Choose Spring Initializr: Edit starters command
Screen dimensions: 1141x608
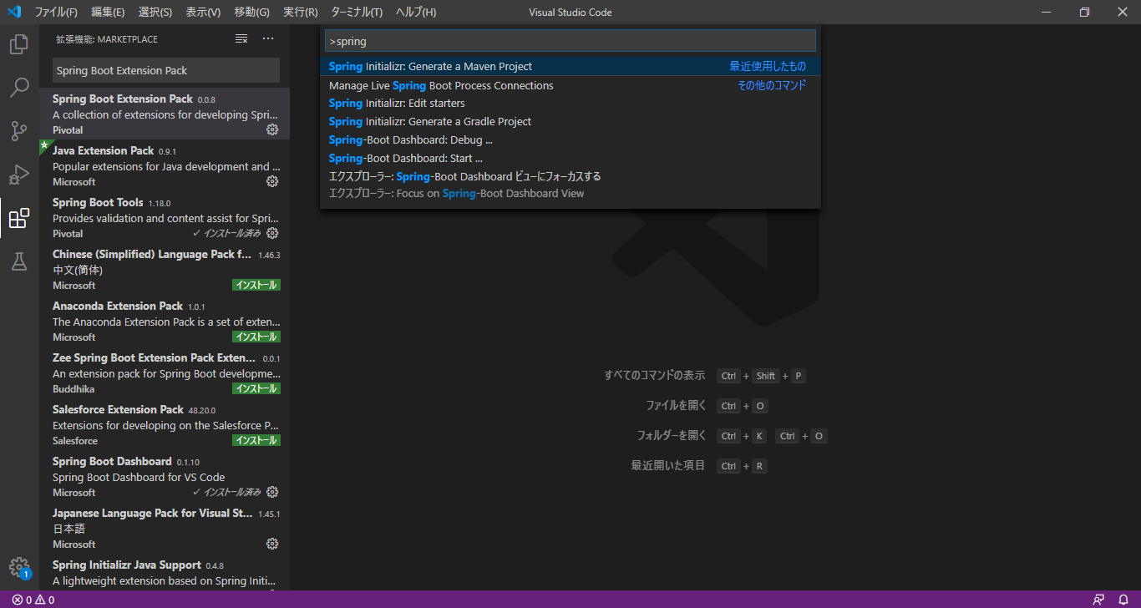pyautogui.click(x=570, y=104)
